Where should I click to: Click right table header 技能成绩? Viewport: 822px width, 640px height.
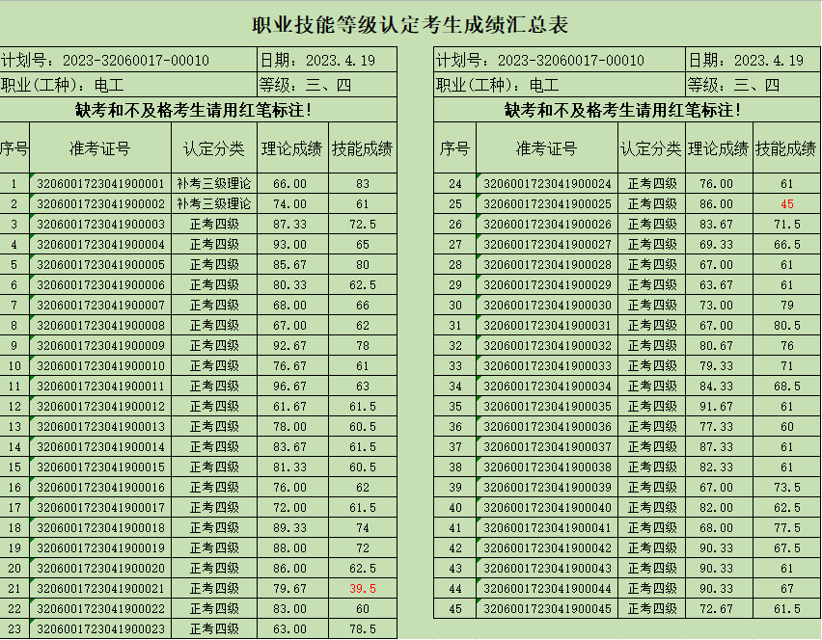point(786,148)
